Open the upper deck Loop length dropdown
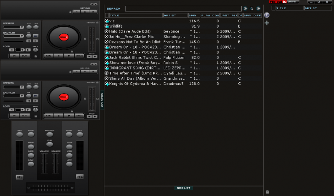 tap(23, 50)
